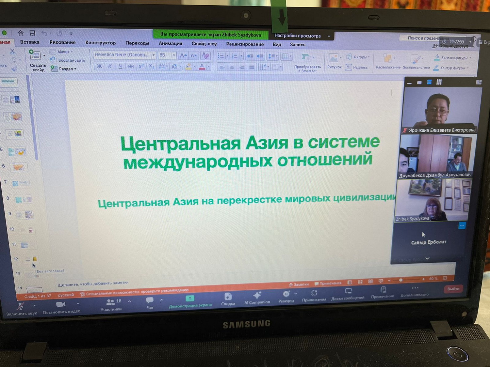Toggle microphone with Включить звук

(x=21, y=309)
